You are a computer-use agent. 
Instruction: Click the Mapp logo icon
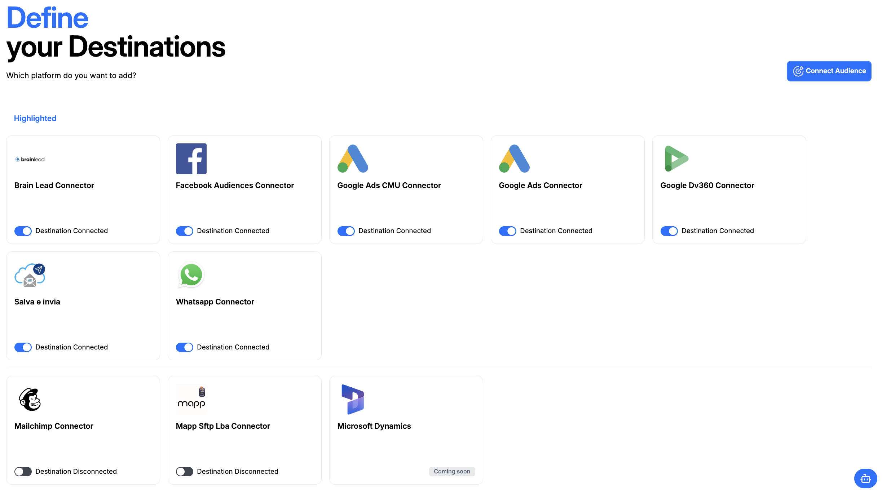(191, 399)
